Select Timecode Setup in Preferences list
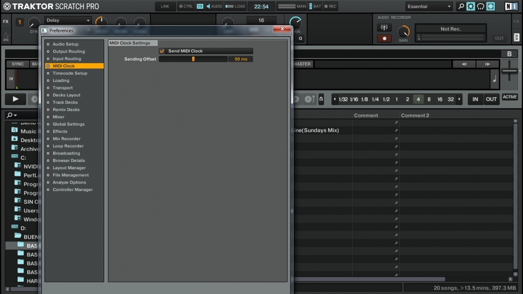The height and width of the screenshot is (294, 523). pos(70,73)
